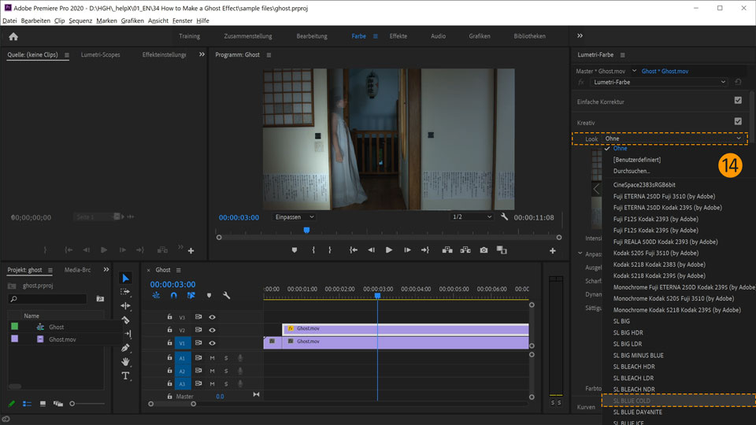The width and height of the screenshot is (756, 425).
Task: Activate the Type text tool
Action: [x=126, y=375]
